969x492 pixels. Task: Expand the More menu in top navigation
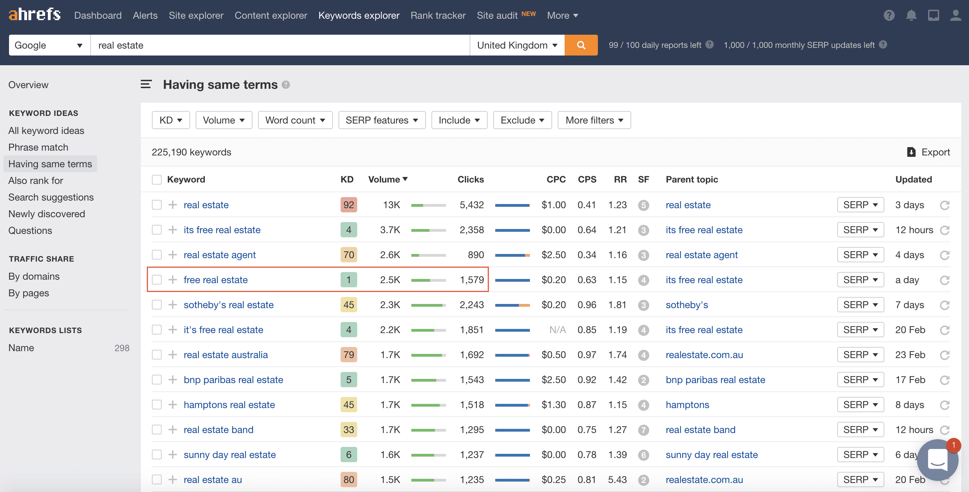(563, 15)
